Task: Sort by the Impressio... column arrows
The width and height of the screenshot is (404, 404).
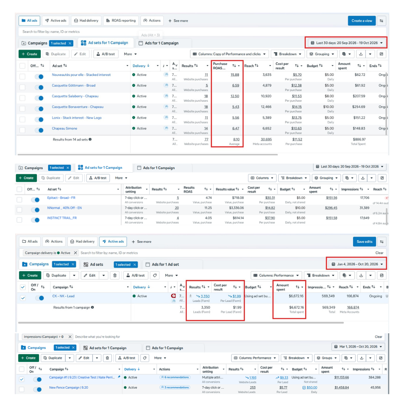Action: pyautogui.click(x=329, y=287)
